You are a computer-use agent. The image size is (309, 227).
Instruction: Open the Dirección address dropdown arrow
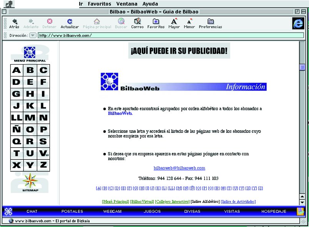click(x=33, y=35)
